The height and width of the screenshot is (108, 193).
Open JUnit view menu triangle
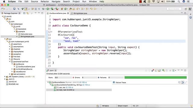(x=179, y=70)
